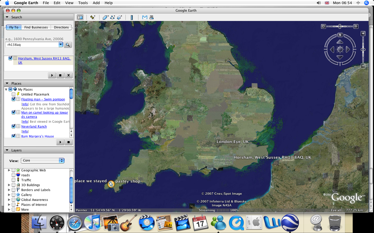Click the center joystick of the navigation ring
The width and height of the screenshot is (374, 233).
pyautogui.click(x=340, y=49)
